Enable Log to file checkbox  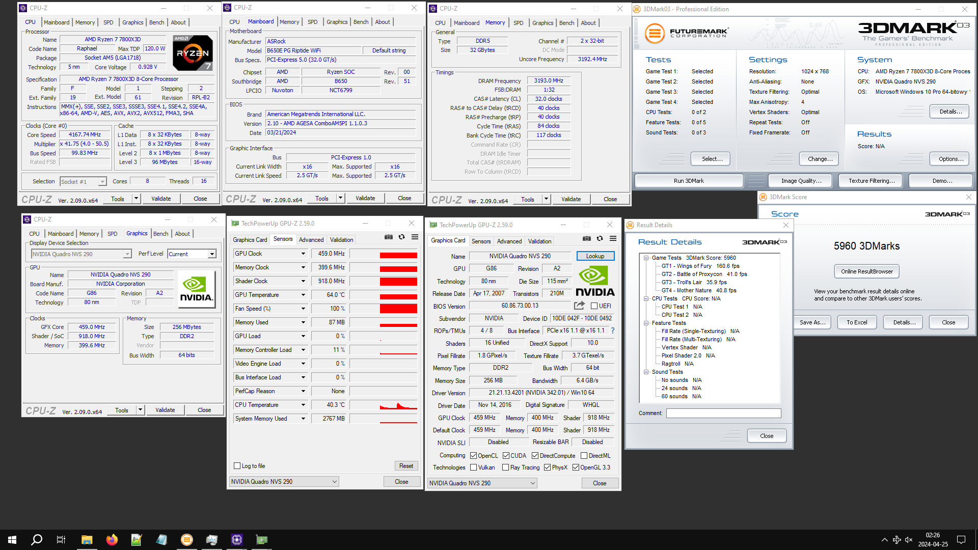click(237, 466)
